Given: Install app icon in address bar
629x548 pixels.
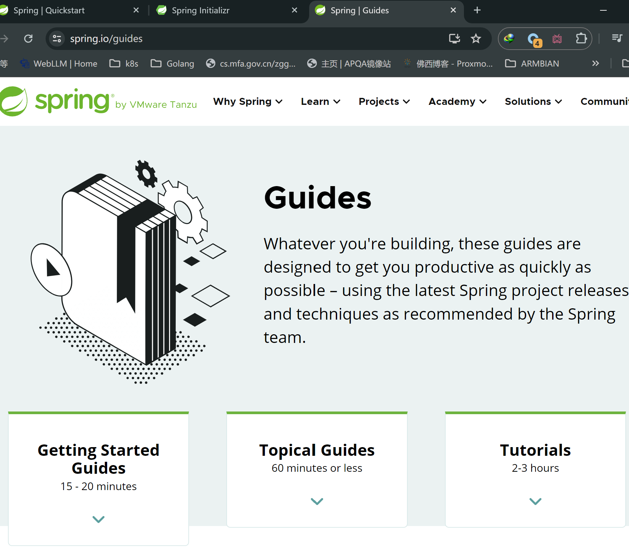Looking at the screenshot, I should [454, 39].
